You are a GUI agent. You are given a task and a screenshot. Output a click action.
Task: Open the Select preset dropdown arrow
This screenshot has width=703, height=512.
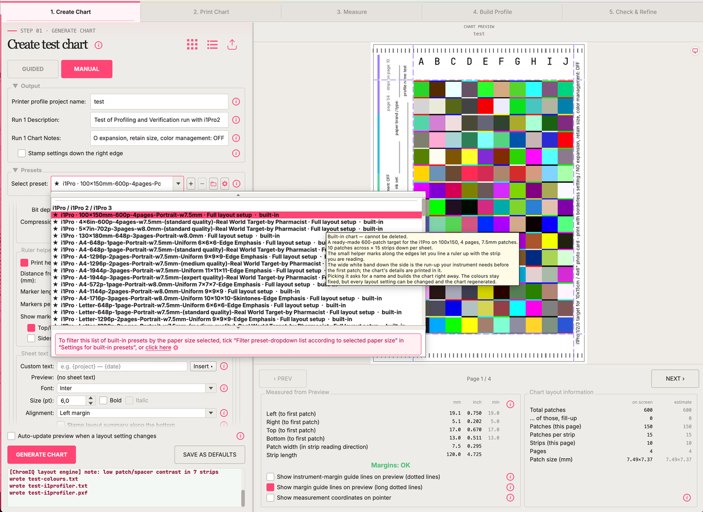coord(178,184)
